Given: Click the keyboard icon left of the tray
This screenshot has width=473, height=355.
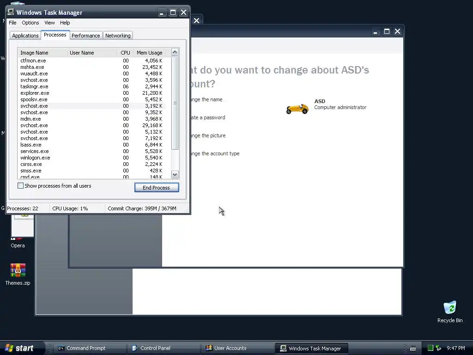Looking at the screenshot, I should [x=413, y=349].
